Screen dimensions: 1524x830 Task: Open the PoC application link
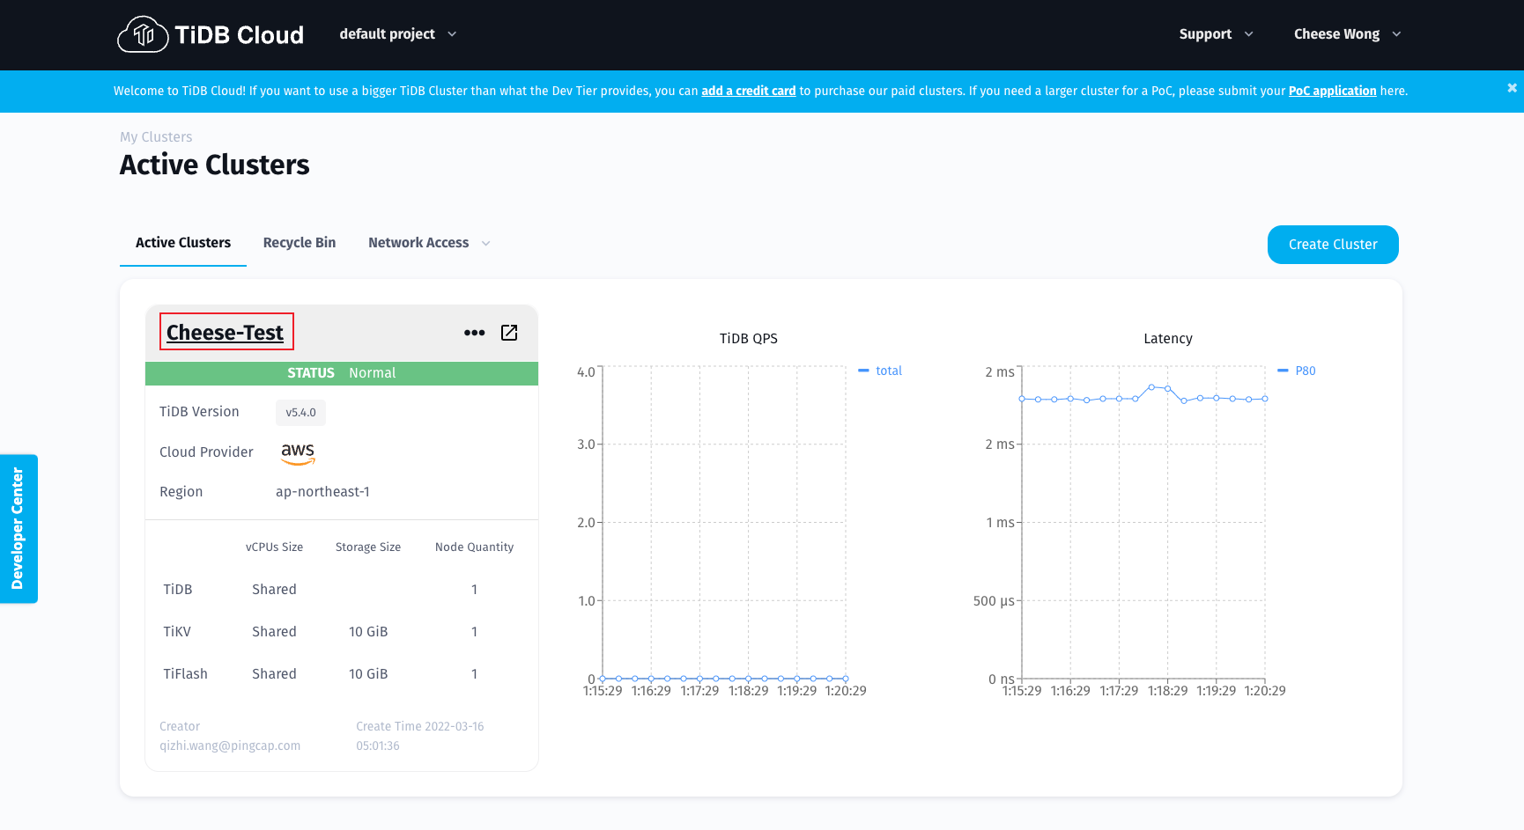[x=1332, y=91]
